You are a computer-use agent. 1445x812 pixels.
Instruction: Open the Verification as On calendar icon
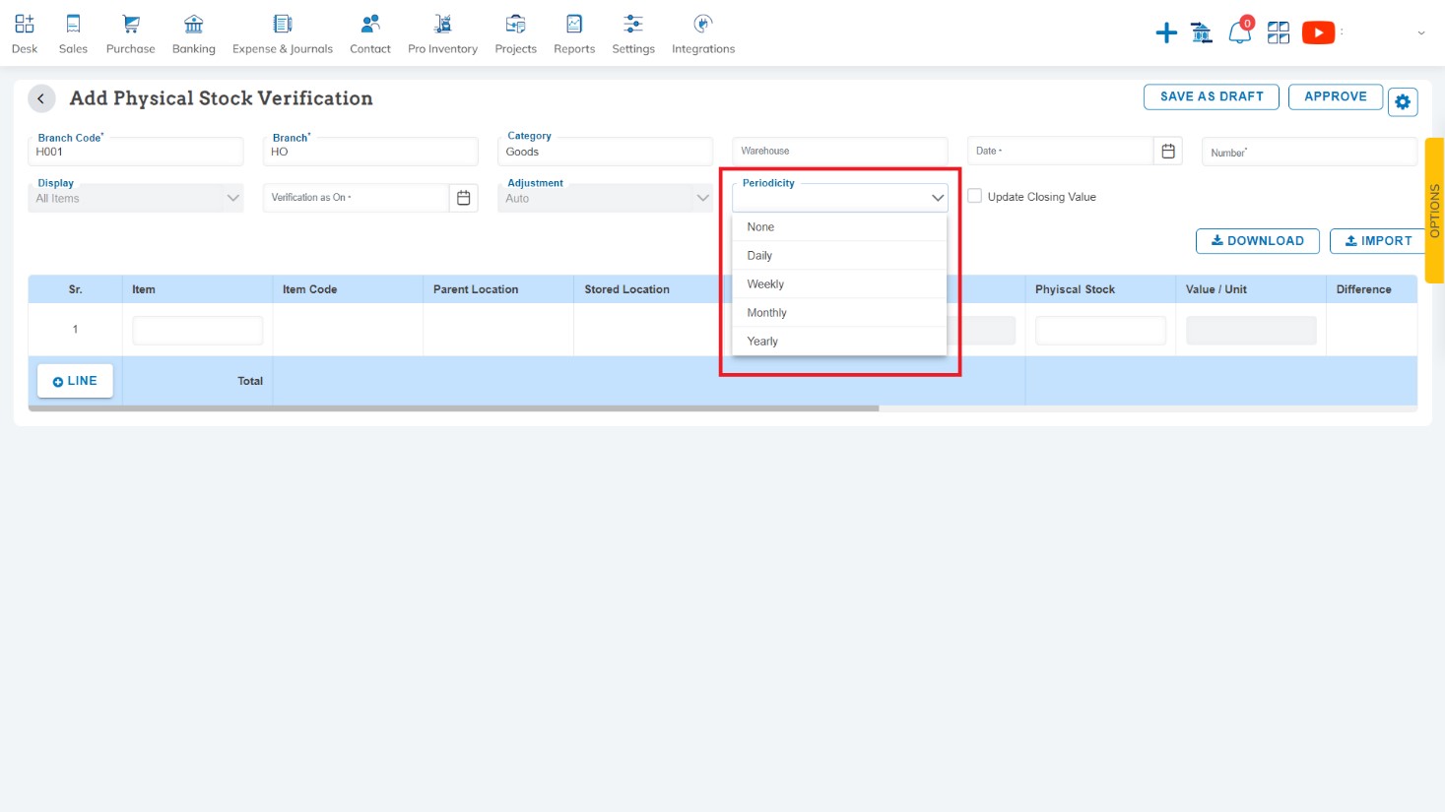click(464, 198)
